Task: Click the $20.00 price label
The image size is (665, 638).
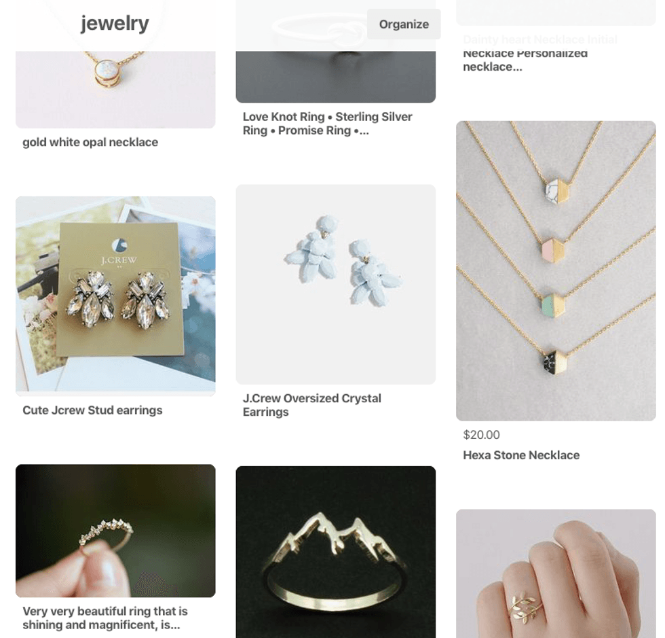Action: tap(481, 435)
